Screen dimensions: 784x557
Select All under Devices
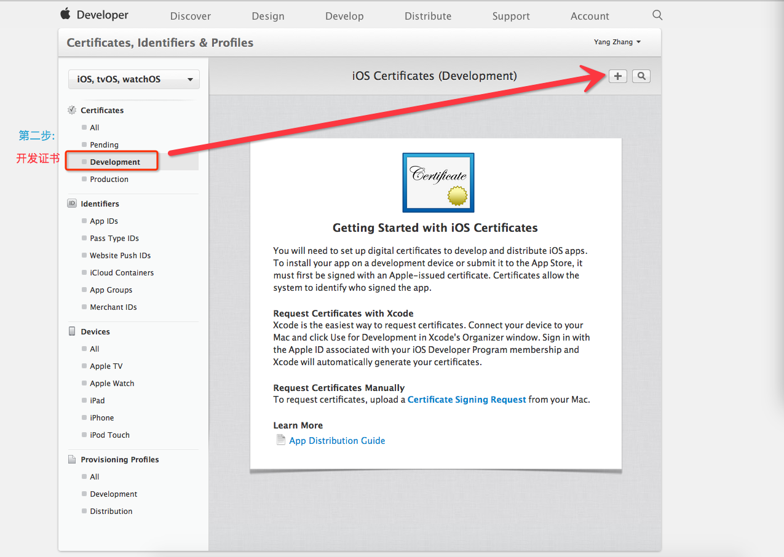click(94, 349)
